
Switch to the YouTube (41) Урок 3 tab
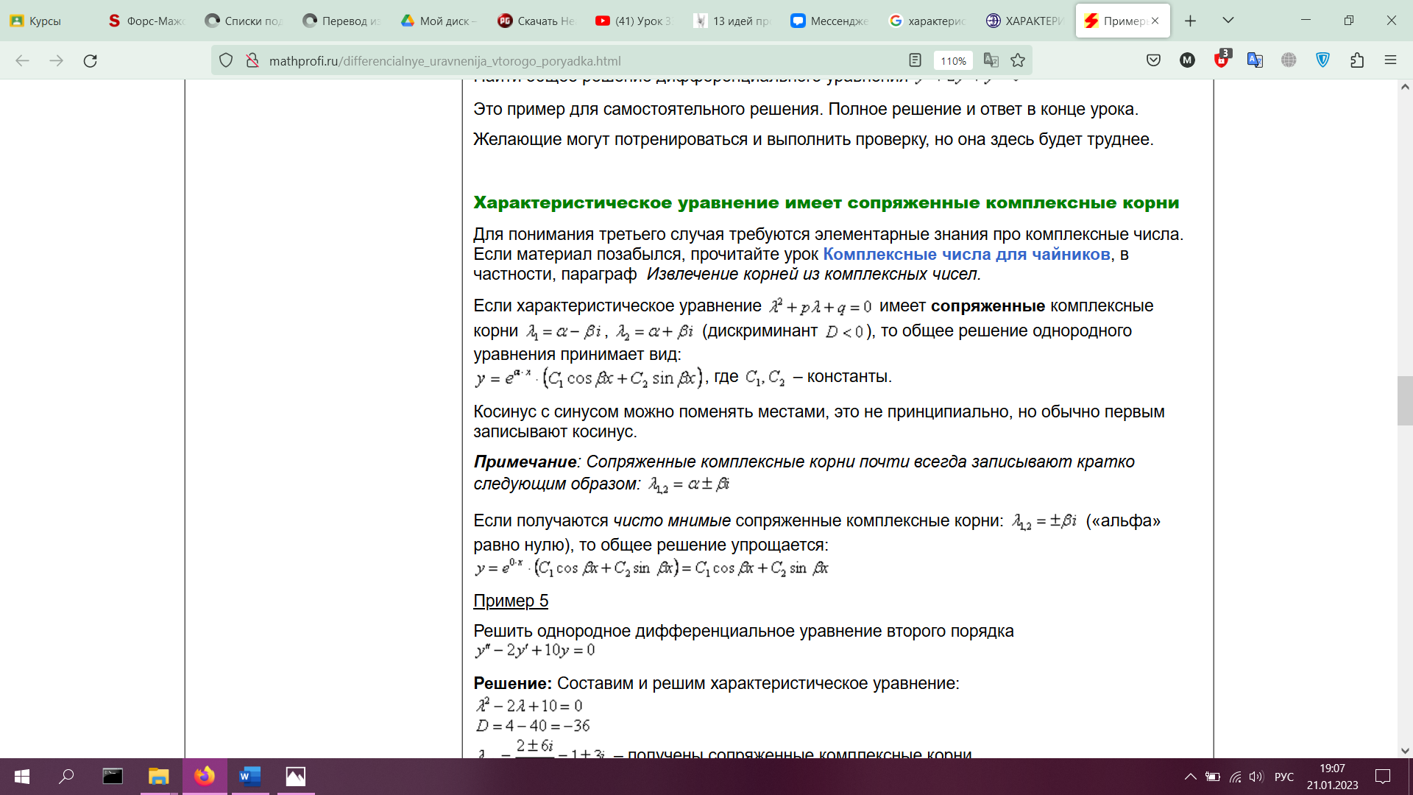click(634, 21)
